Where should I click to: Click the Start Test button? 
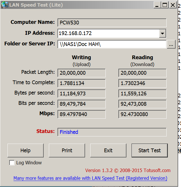point(149,151)
